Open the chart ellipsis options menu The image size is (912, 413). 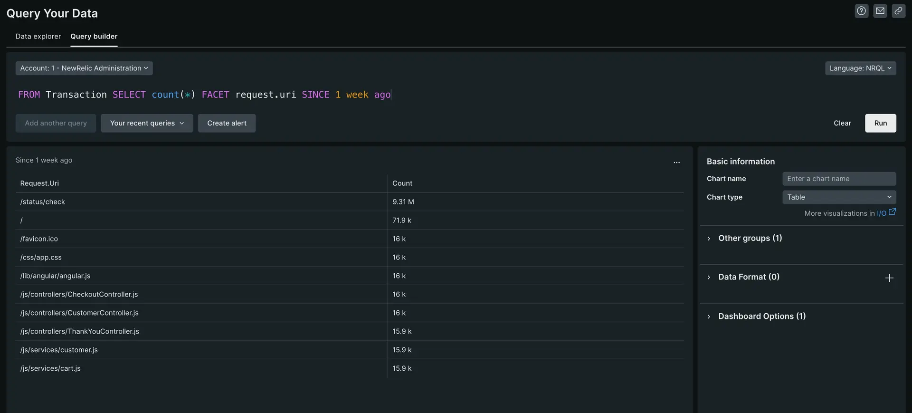tap(676, 163)
